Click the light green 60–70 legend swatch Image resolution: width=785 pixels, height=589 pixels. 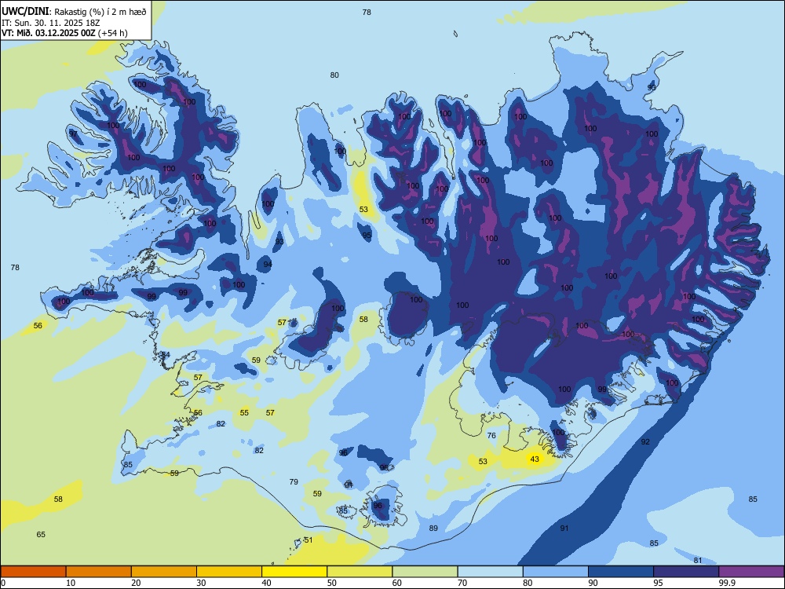425,572
